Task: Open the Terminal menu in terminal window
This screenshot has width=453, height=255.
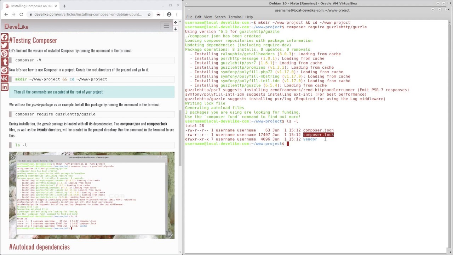Action: tap(235, 17)
